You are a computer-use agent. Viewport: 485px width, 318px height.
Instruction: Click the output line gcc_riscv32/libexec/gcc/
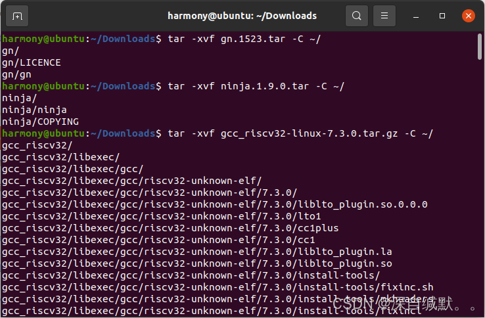73,170
